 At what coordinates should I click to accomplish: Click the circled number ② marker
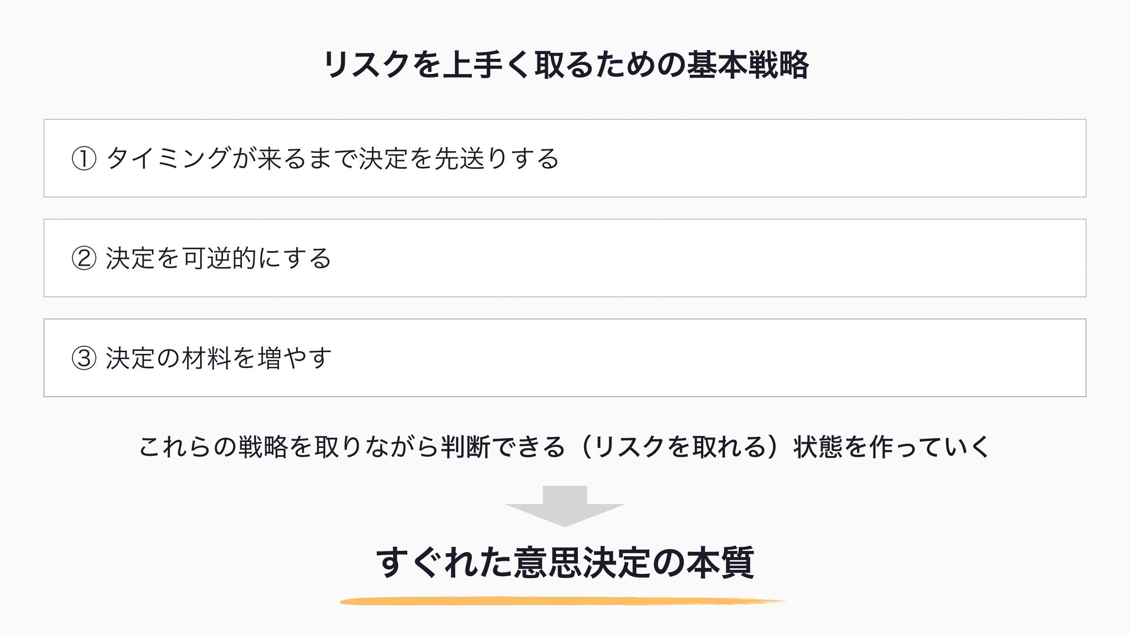coord(84,259)
